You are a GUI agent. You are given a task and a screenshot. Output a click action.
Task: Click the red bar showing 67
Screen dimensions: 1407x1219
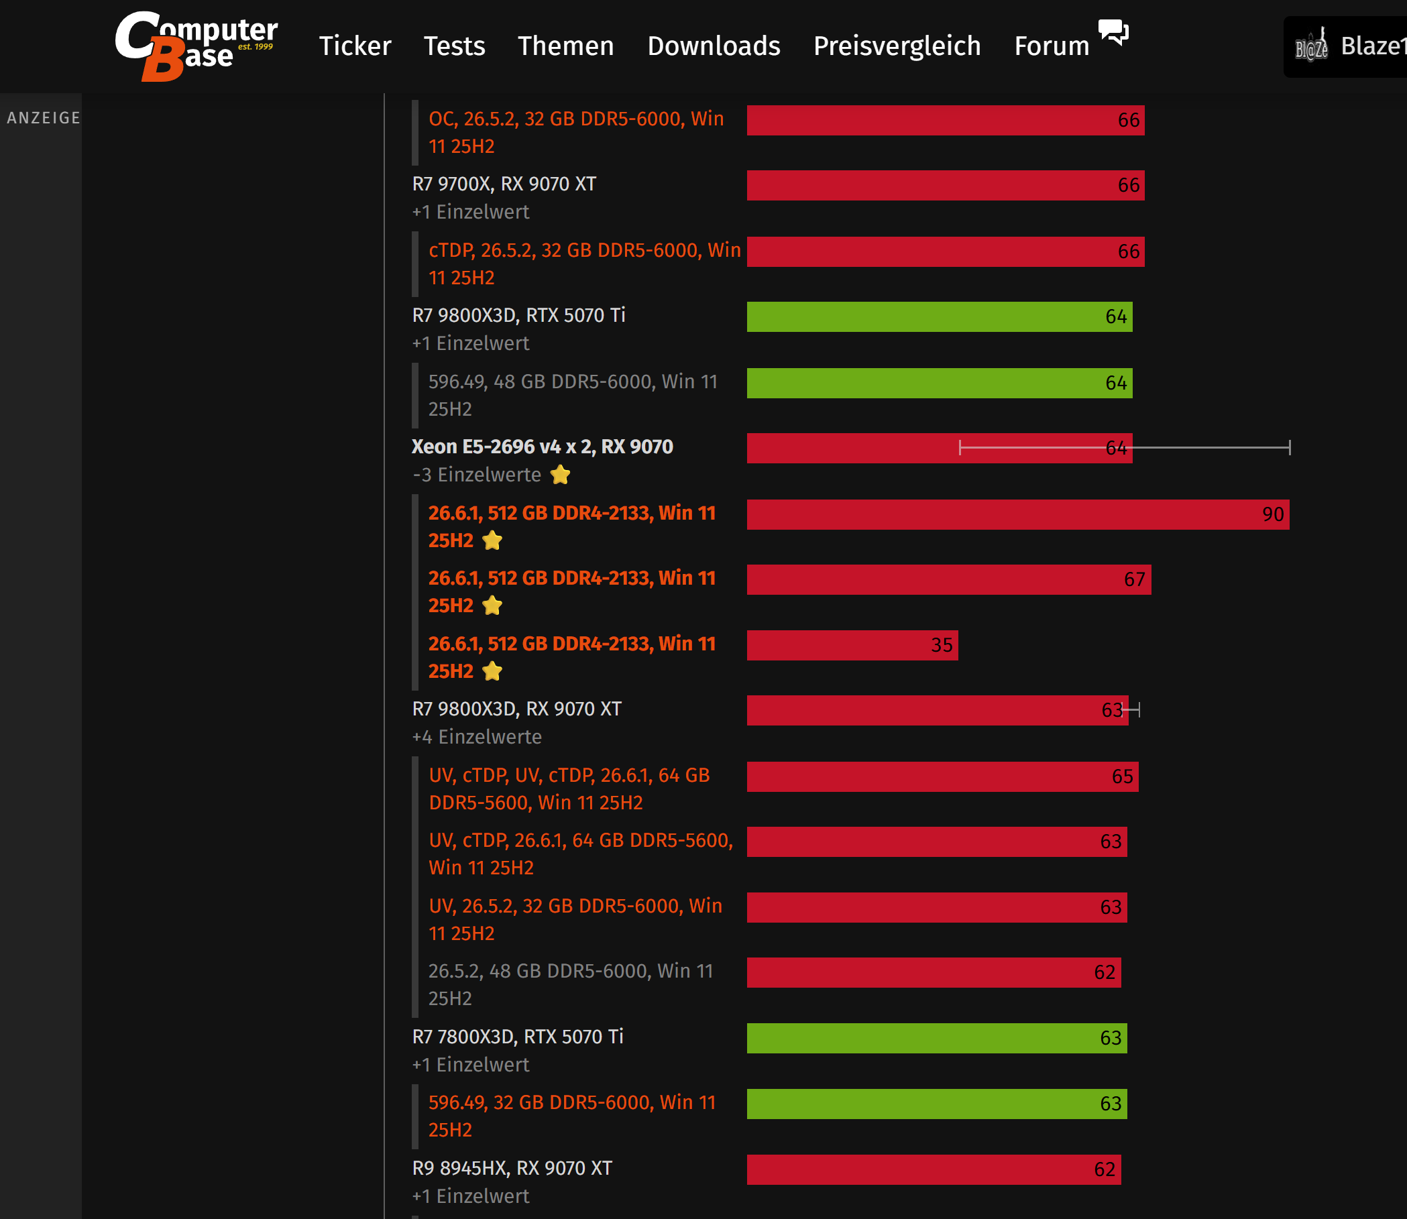(x=949, y=579)
